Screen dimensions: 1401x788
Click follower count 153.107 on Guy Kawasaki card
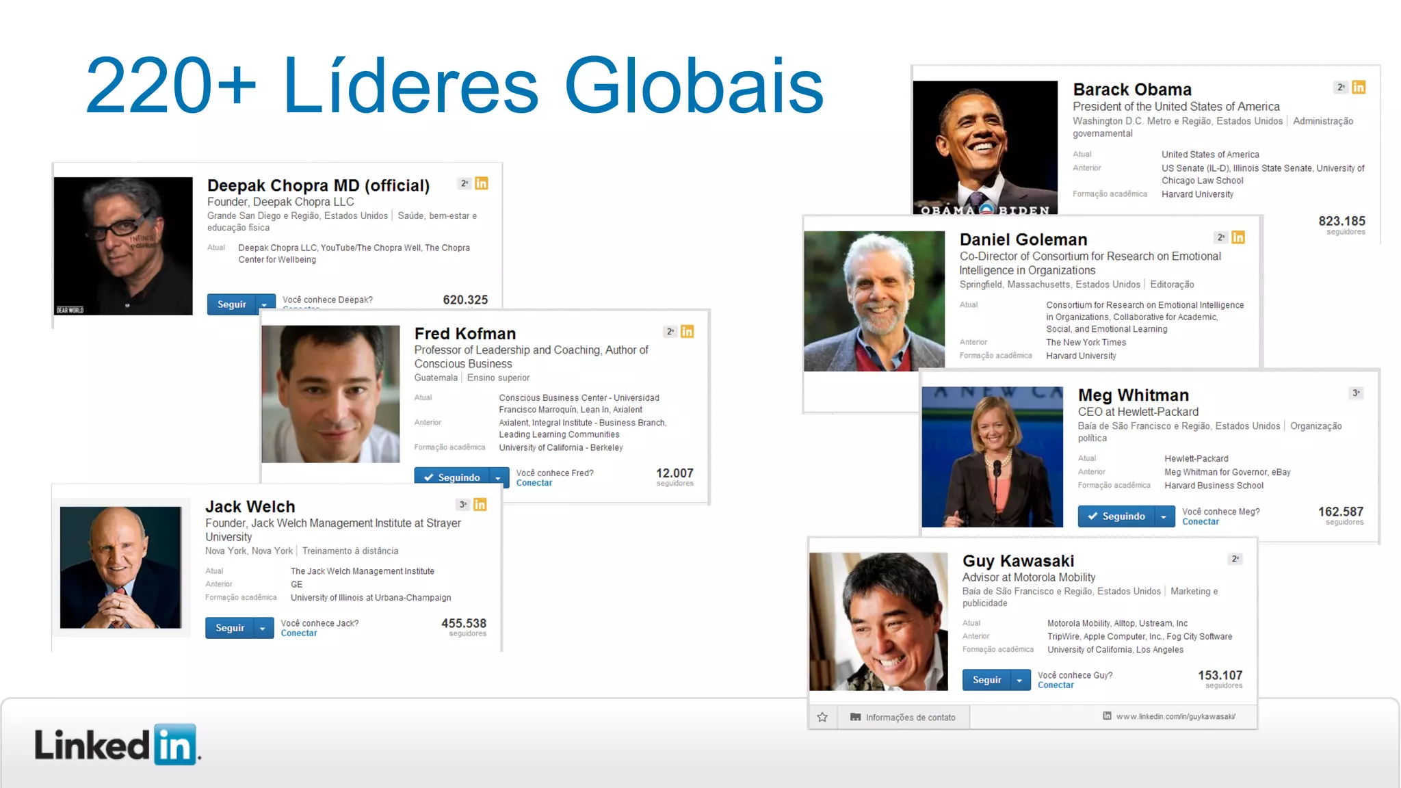click(x=1220, y=675)
